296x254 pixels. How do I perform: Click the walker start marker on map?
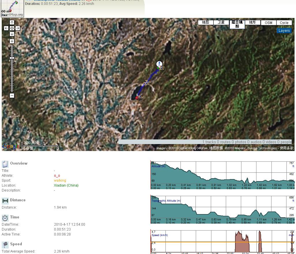159,64
